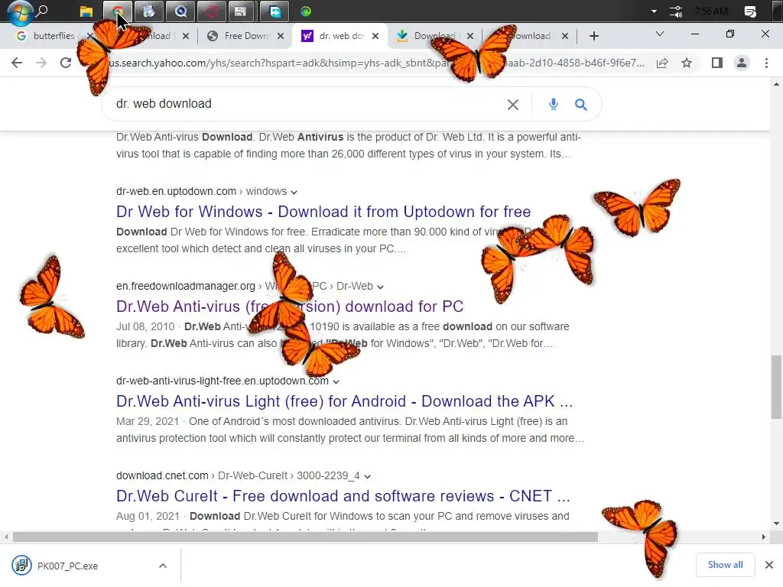Click the horizontal scrollbar thumb
Viewport: 783px width, 587px height.
point(305,537)
